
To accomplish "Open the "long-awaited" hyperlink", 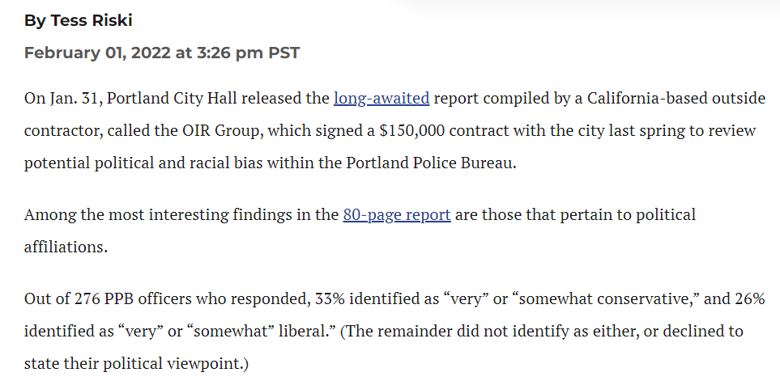I will (x=381, y=99).
